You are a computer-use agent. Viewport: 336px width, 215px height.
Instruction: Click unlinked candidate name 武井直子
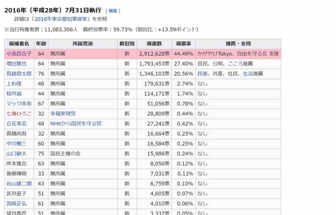coord(16,193)
